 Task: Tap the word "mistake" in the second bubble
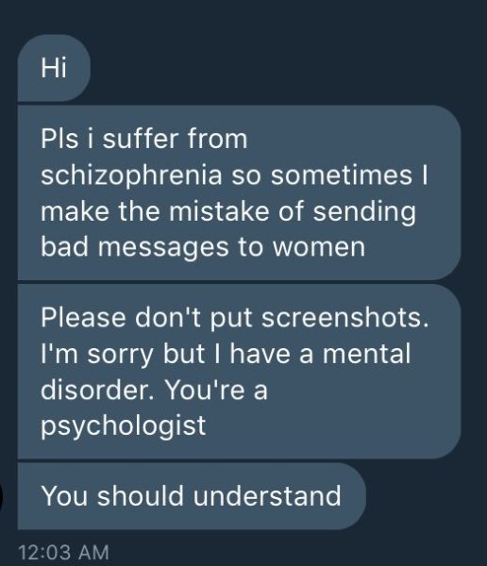pos(219,210)
